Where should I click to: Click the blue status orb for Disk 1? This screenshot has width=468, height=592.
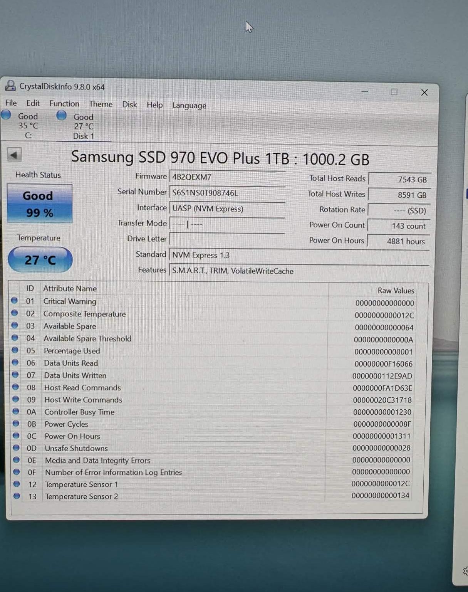pos(61,115)
